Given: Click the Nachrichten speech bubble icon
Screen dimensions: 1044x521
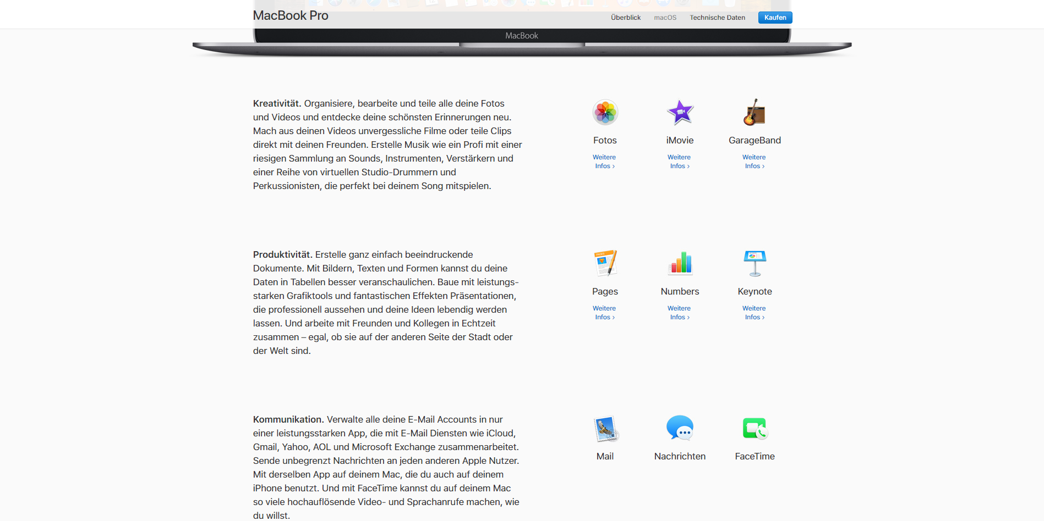Looking at the screenshot, I should (x=680, y=428).
